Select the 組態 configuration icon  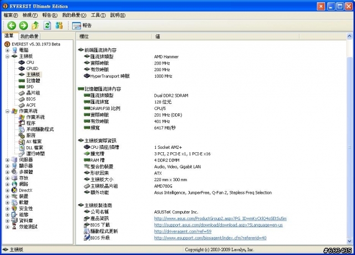14,214
